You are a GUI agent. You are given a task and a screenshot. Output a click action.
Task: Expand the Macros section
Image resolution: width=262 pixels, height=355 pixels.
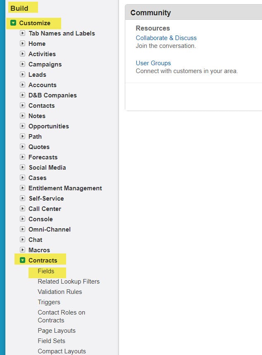[22, 250]
